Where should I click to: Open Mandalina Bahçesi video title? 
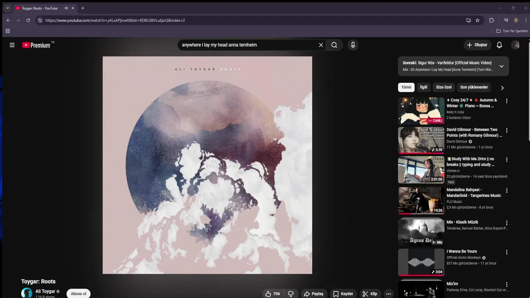tap(474, 192)
